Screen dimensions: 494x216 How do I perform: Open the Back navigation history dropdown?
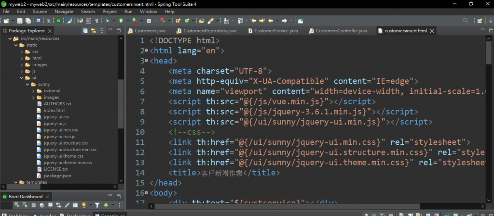click(277, 21)
